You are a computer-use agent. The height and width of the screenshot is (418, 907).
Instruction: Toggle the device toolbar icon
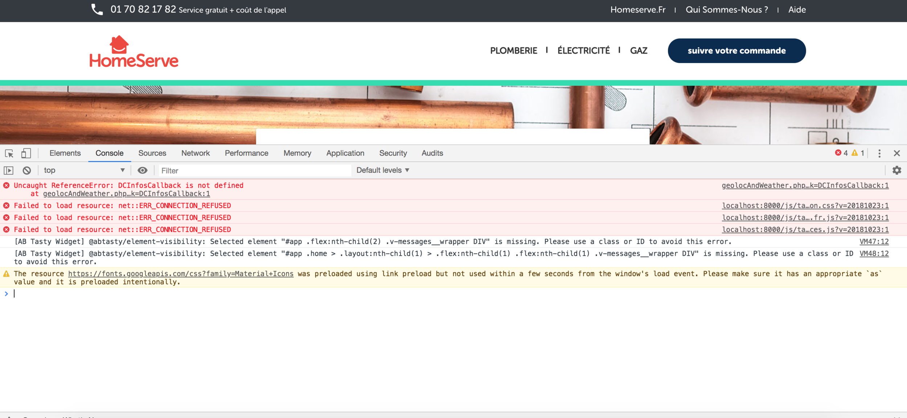click(26, 153)
